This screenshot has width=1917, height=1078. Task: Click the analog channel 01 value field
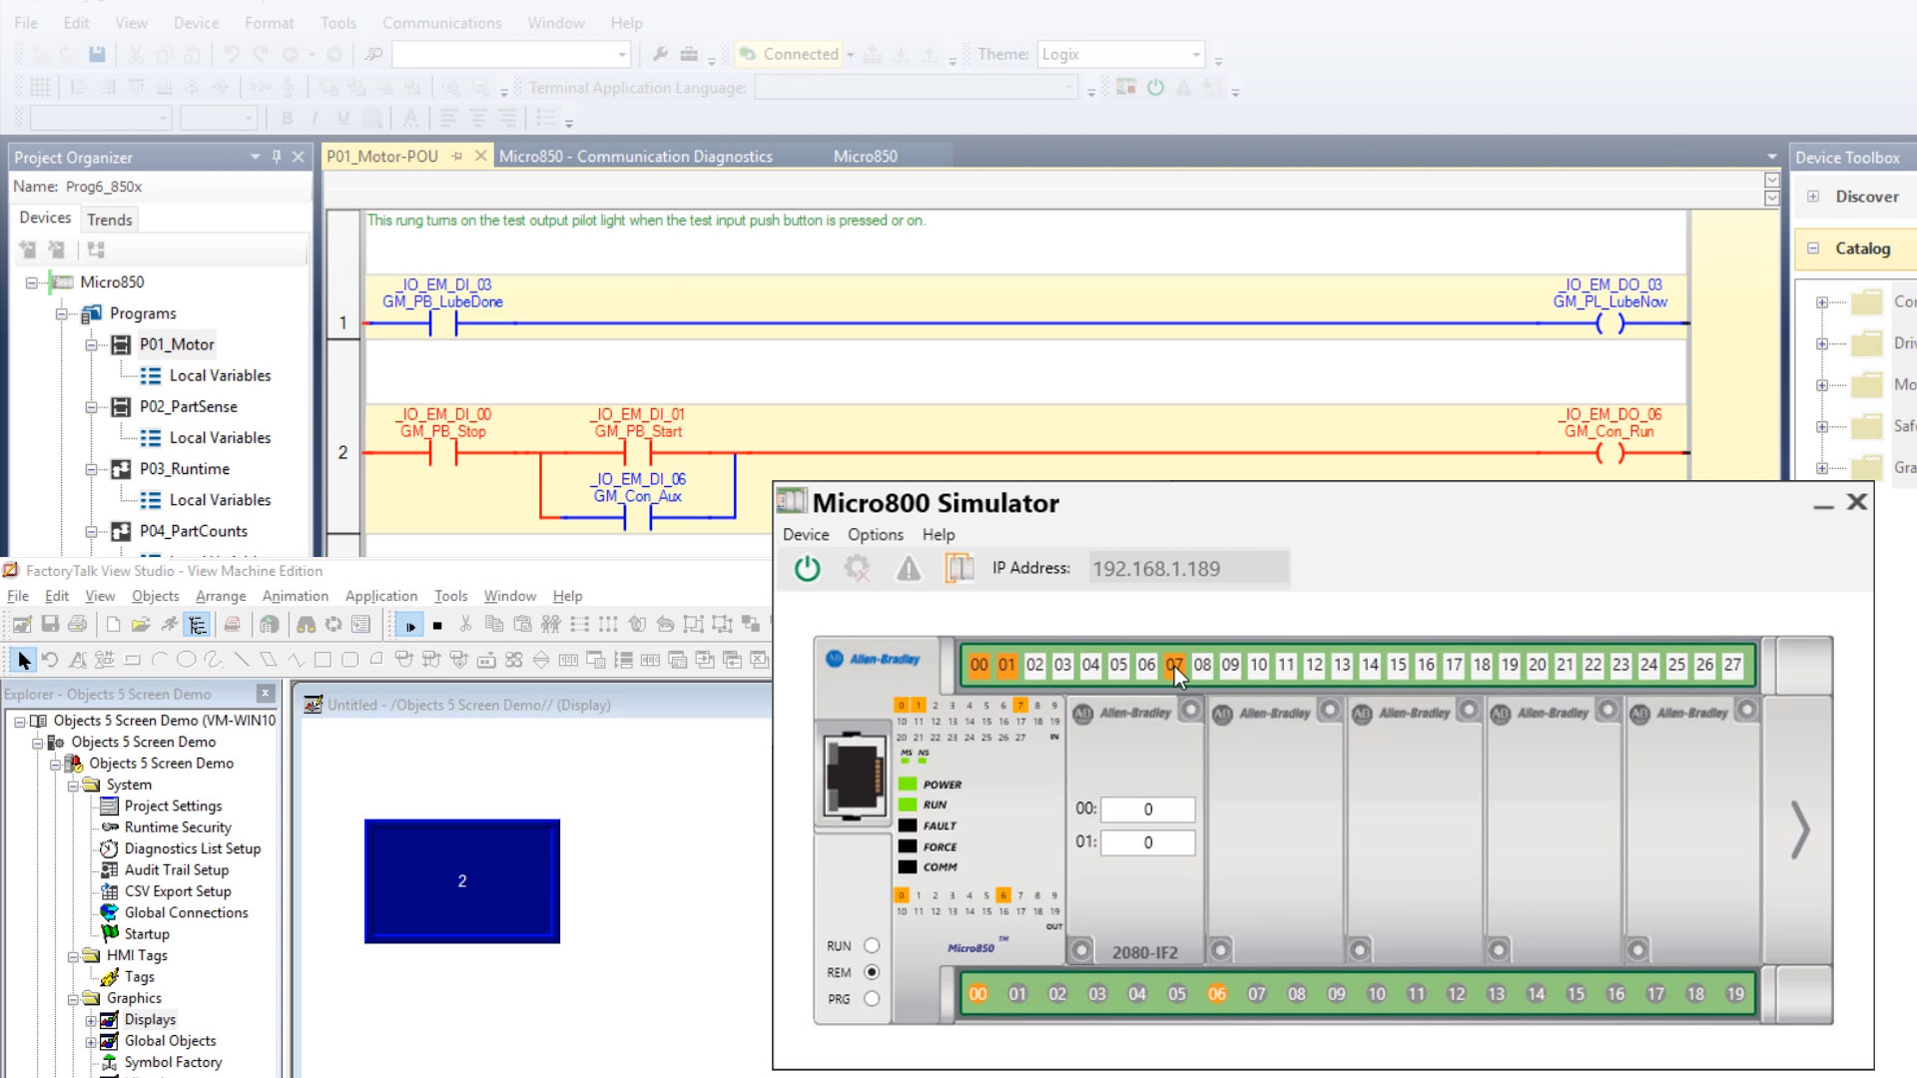click(x=1148, y=842)
